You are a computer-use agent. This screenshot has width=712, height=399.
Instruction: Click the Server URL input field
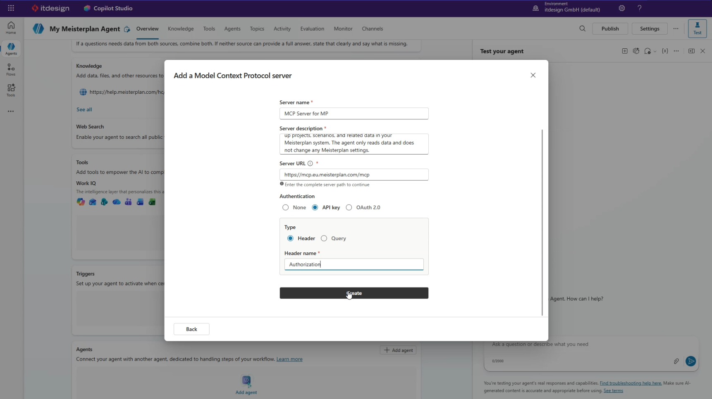point(354,175)
